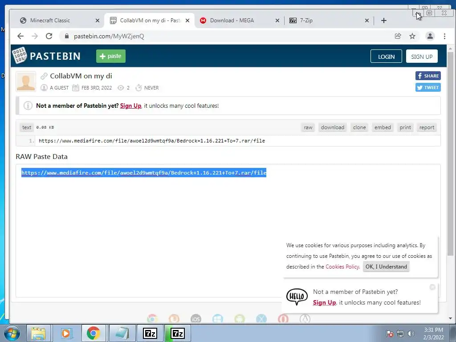Viewport: 456px width, 342px height.
Task: Click the Sign Up link in the notice banner
Action: click(x=130, y=106)
